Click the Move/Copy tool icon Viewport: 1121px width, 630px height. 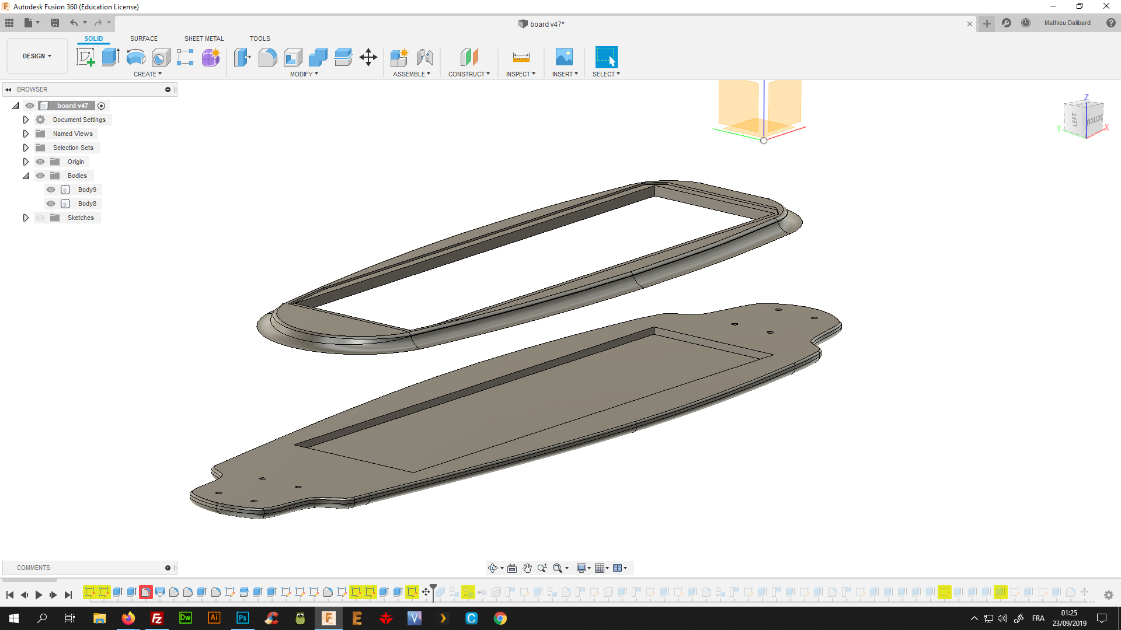tap(368, 57)
